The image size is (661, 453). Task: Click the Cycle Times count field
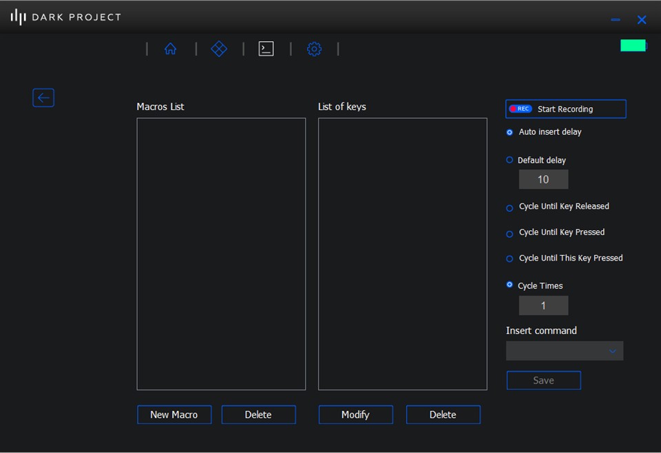pos(543,305)
